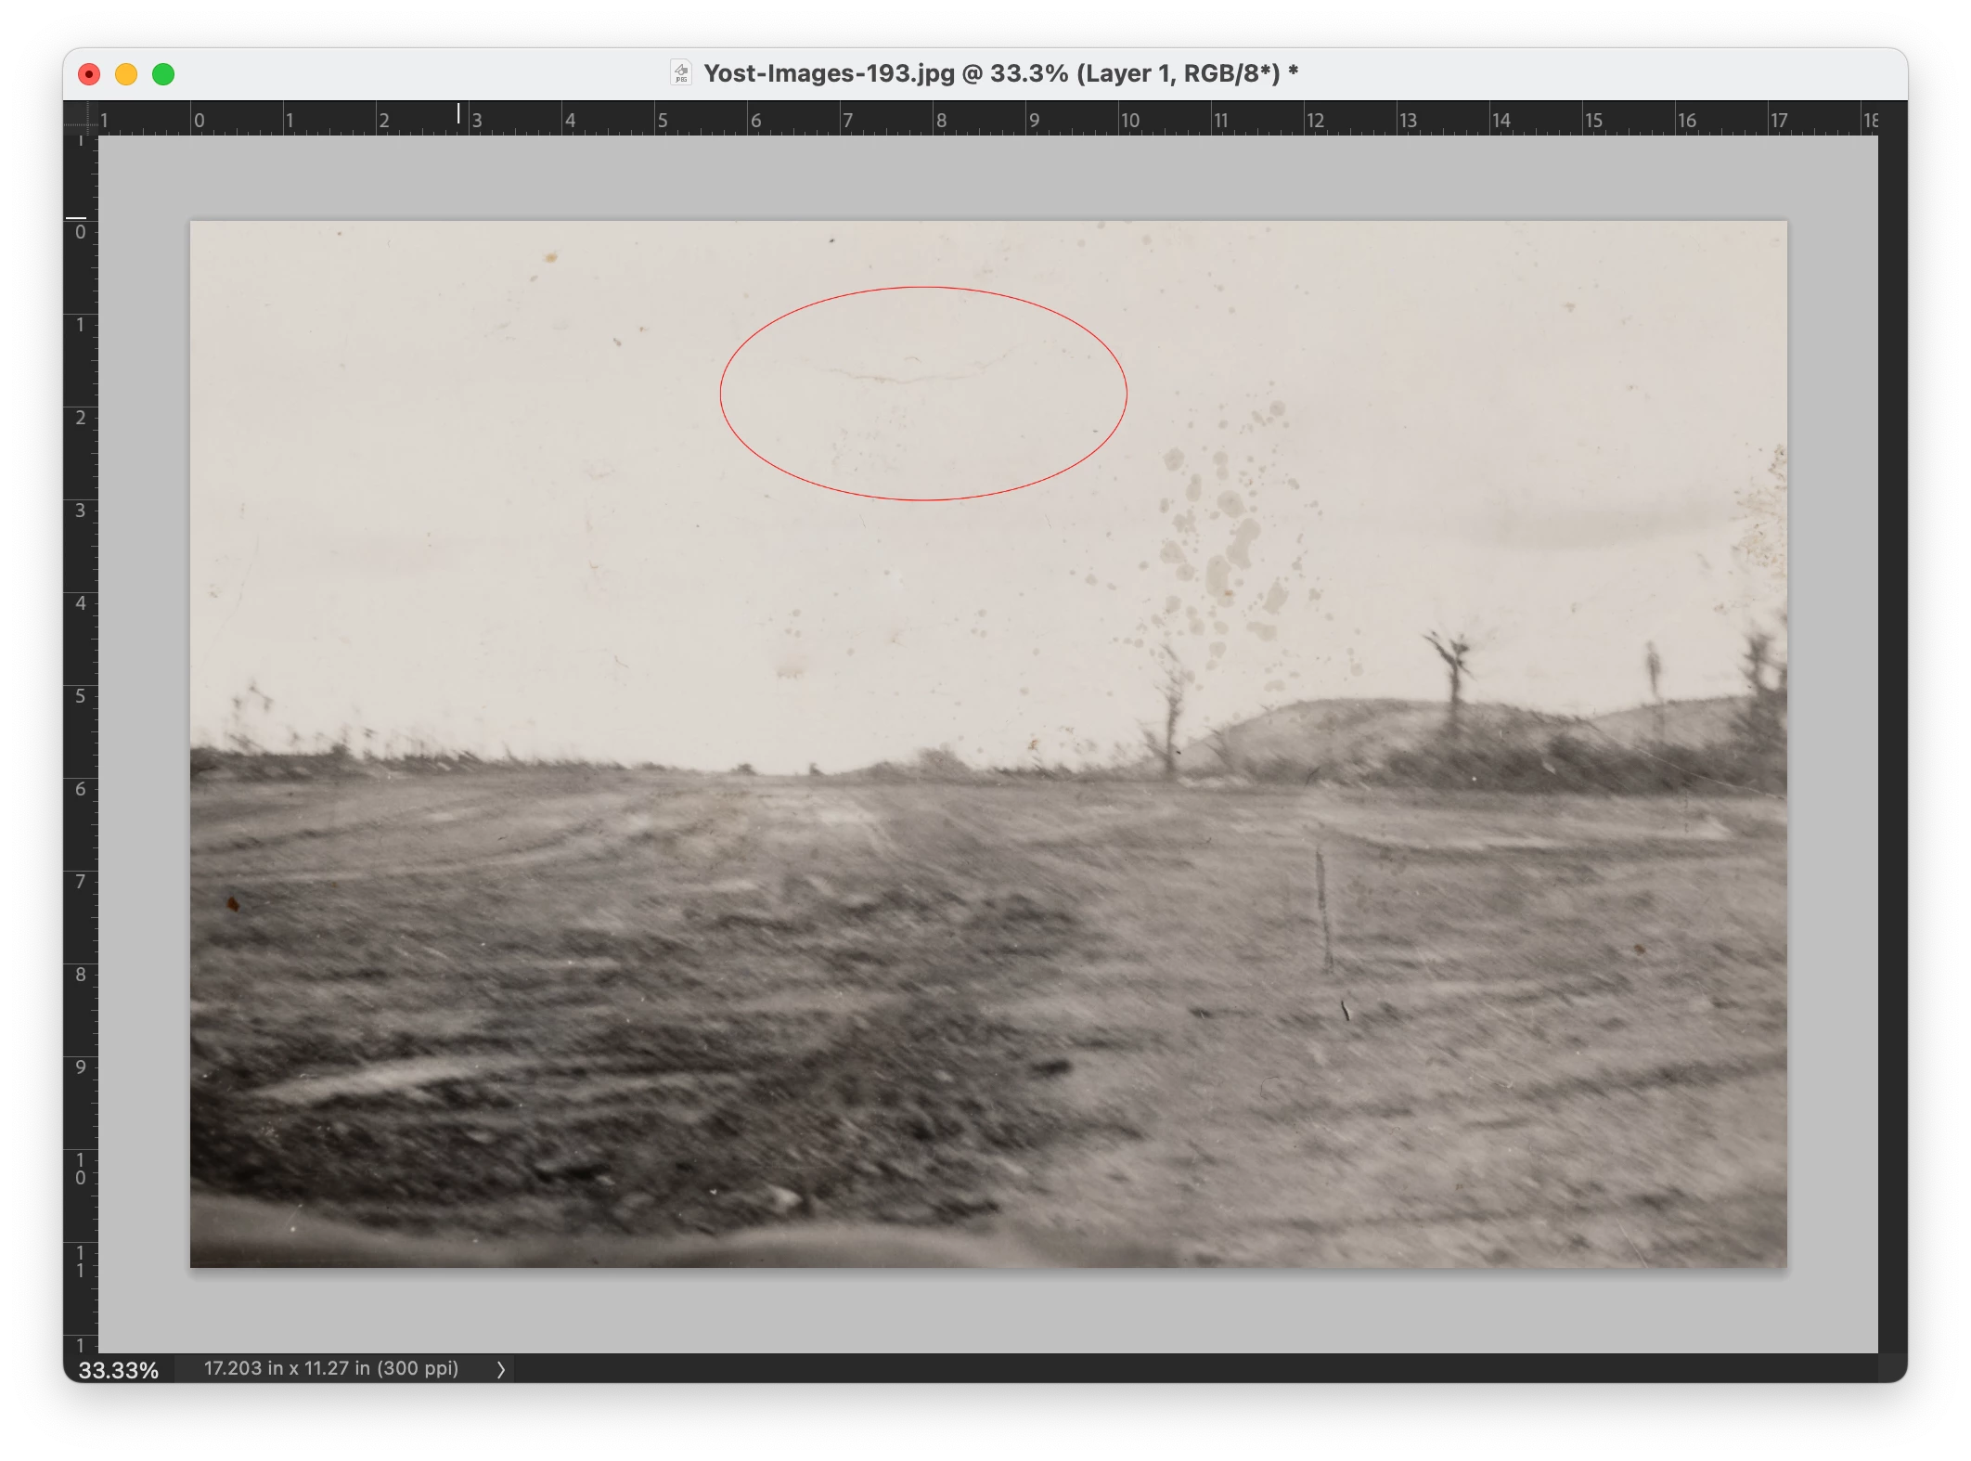Zoom the window using green button
This screenshot has height=1461, width=1971.
(x=163, y=74)
